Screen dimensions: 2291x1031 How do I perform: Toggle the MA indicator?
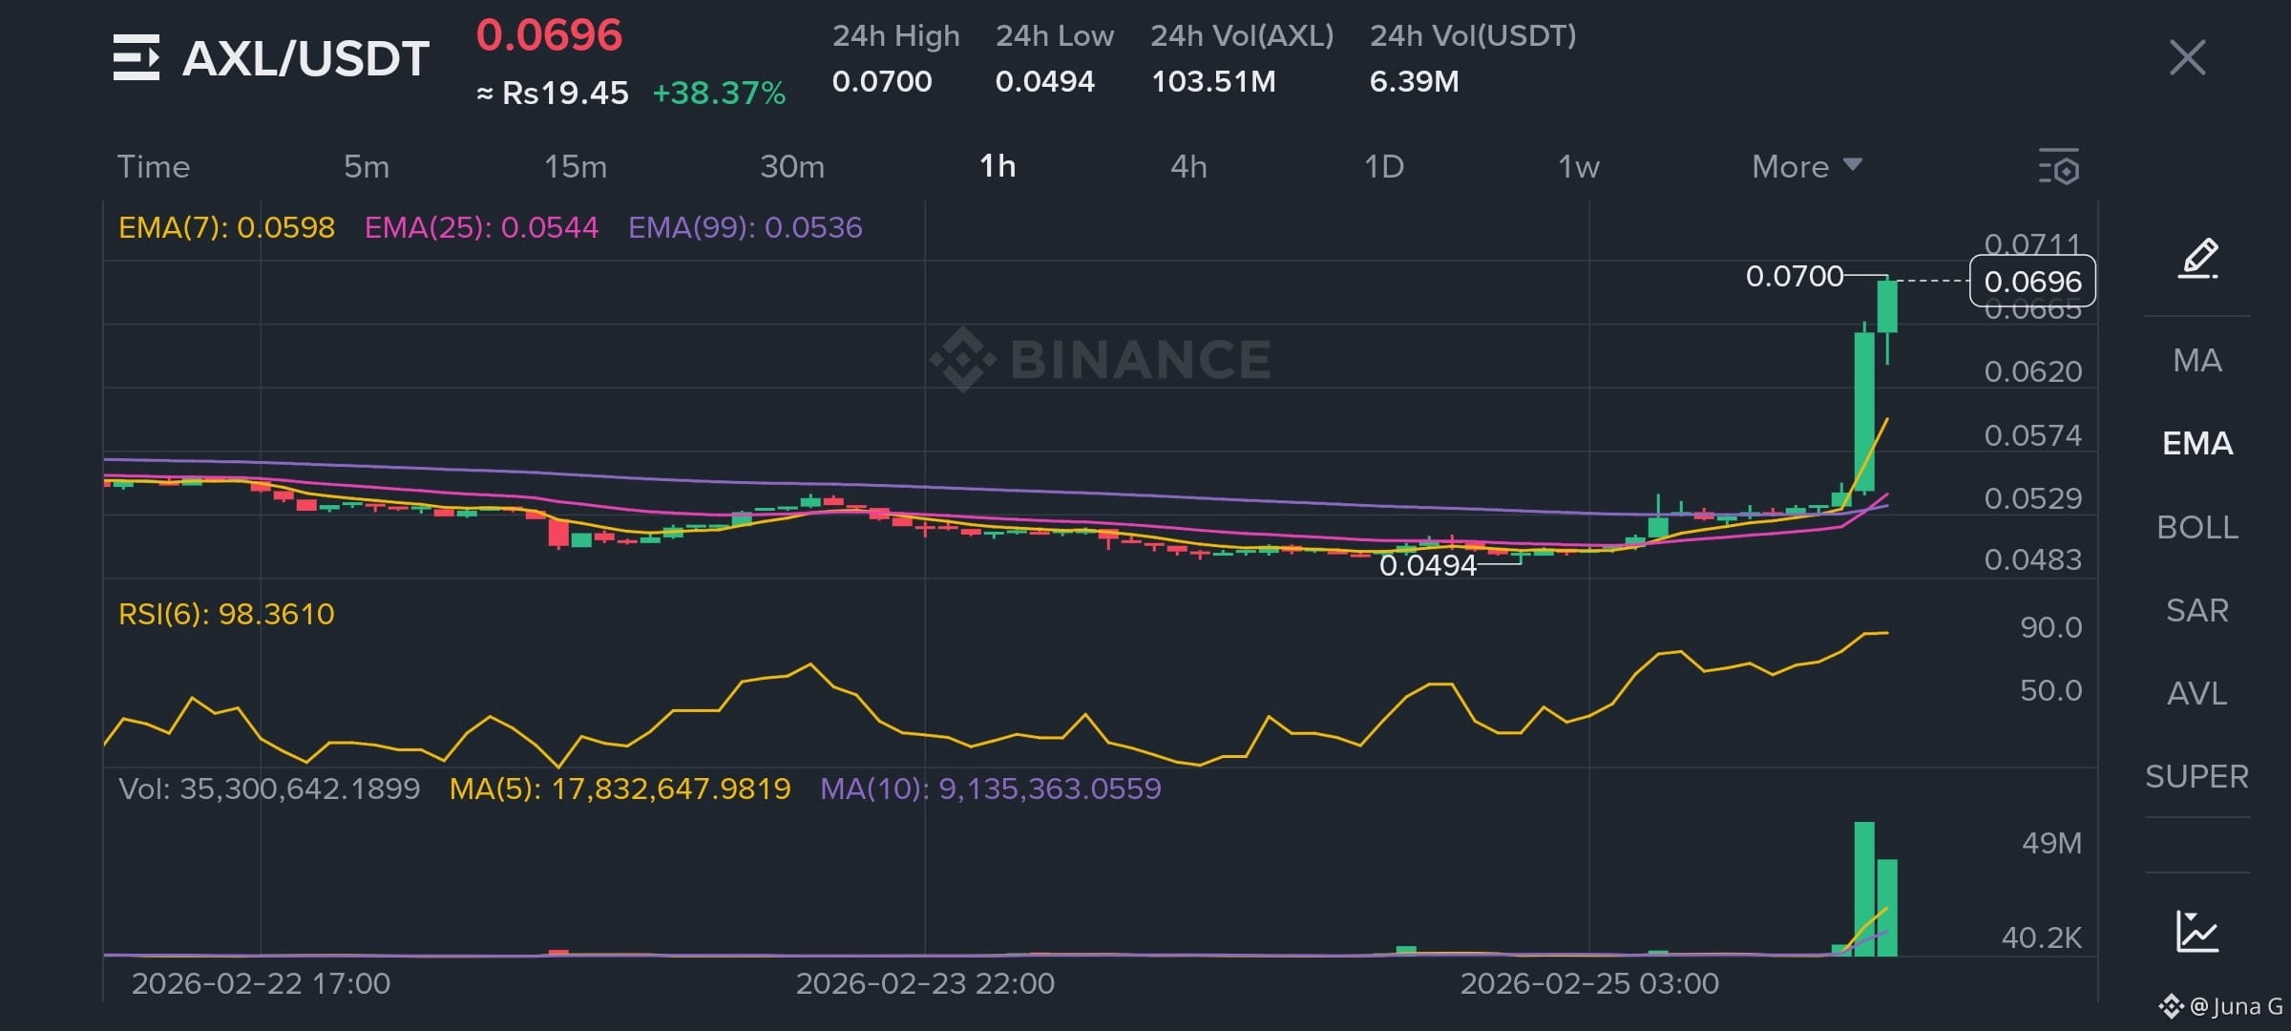pos(2197,361)
